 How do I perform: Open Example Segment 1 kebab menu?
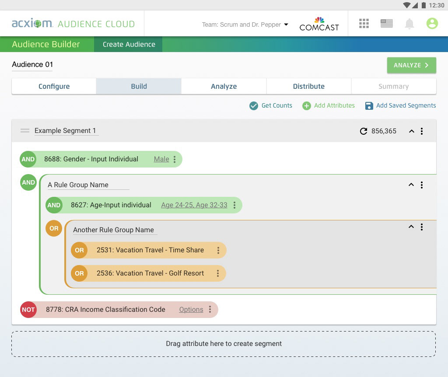[x=422, y=131]
